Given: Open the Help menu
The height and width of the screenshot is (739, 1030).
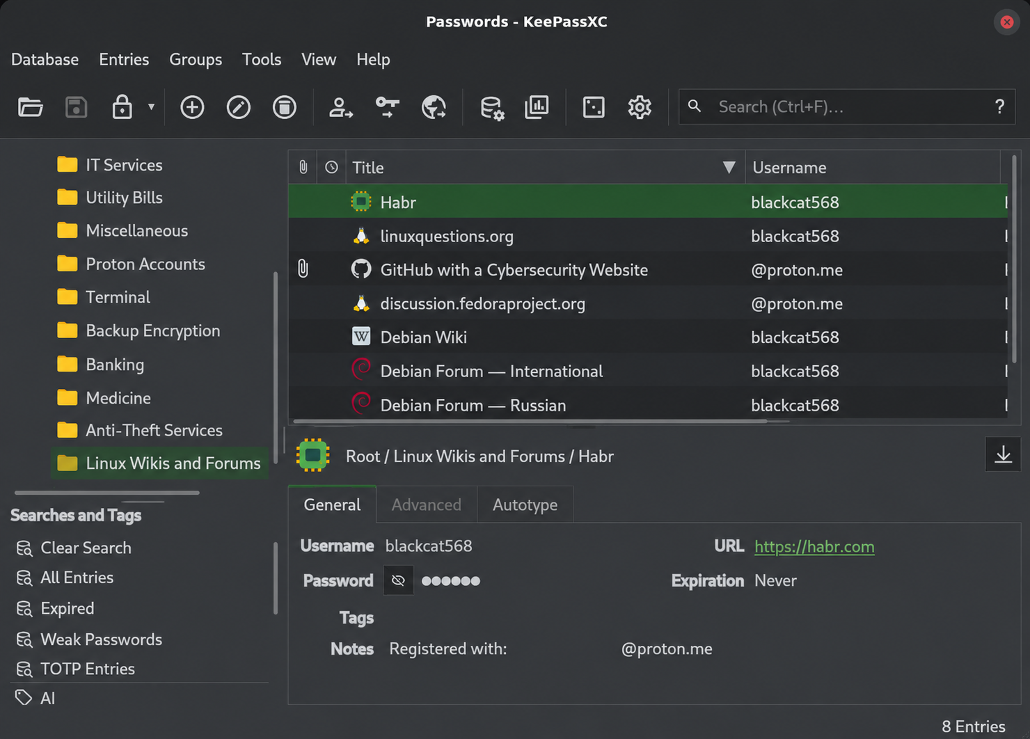Looking at the screenshot, I should pyautogui.click(x=373, y=59).
